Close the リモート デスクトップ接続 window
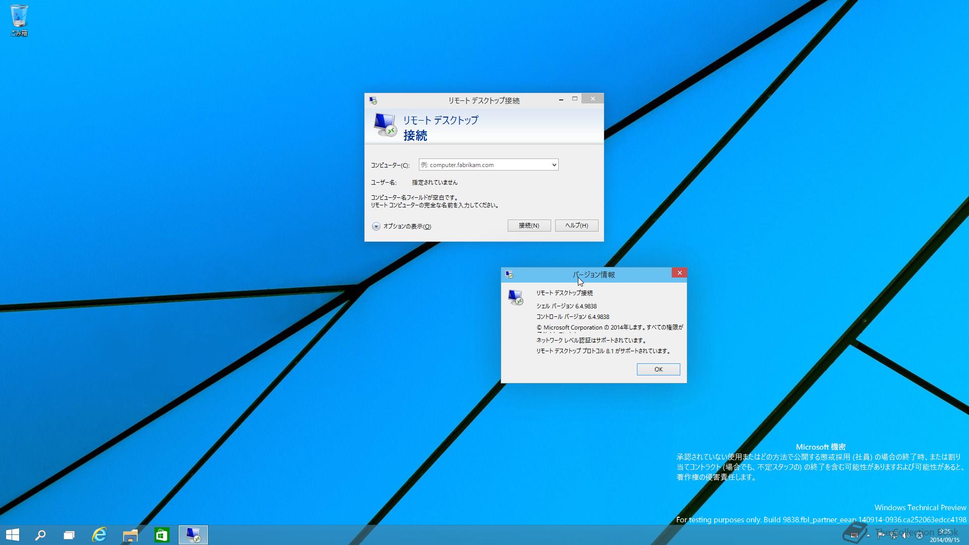The image size is (969, 545). (593, 99)
